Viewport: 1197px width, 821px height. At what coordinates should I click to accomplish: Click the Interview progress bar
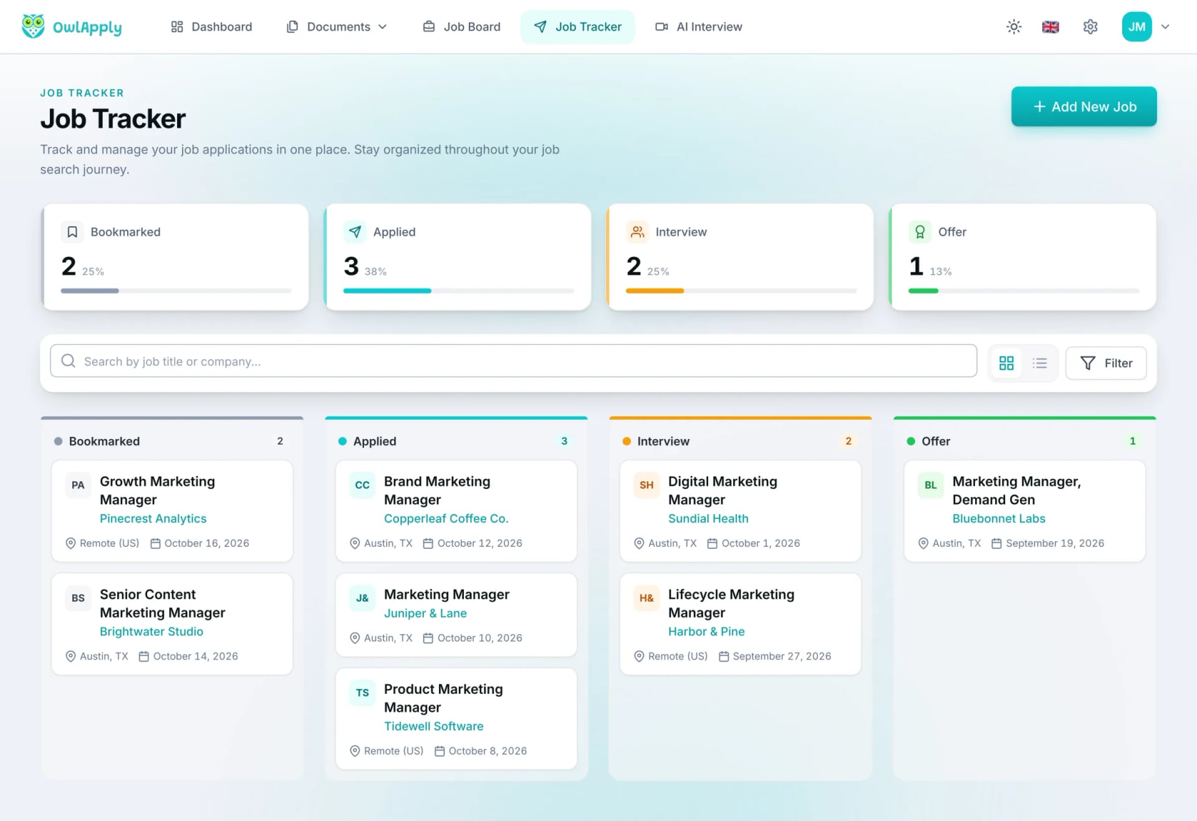click(741, 291)
